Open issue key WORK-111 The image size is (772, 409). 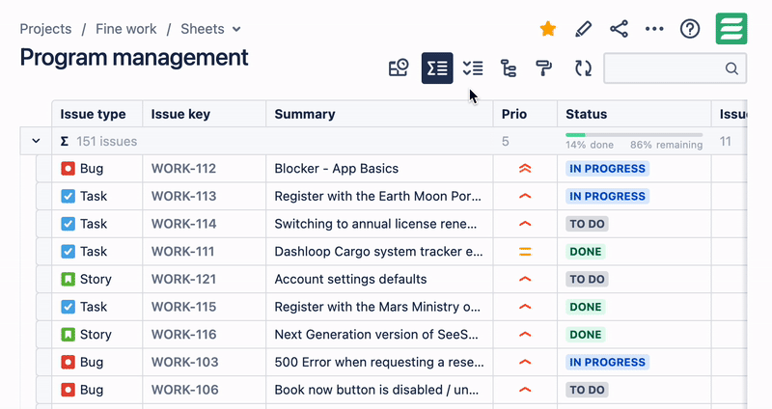[x=182, y=252]
